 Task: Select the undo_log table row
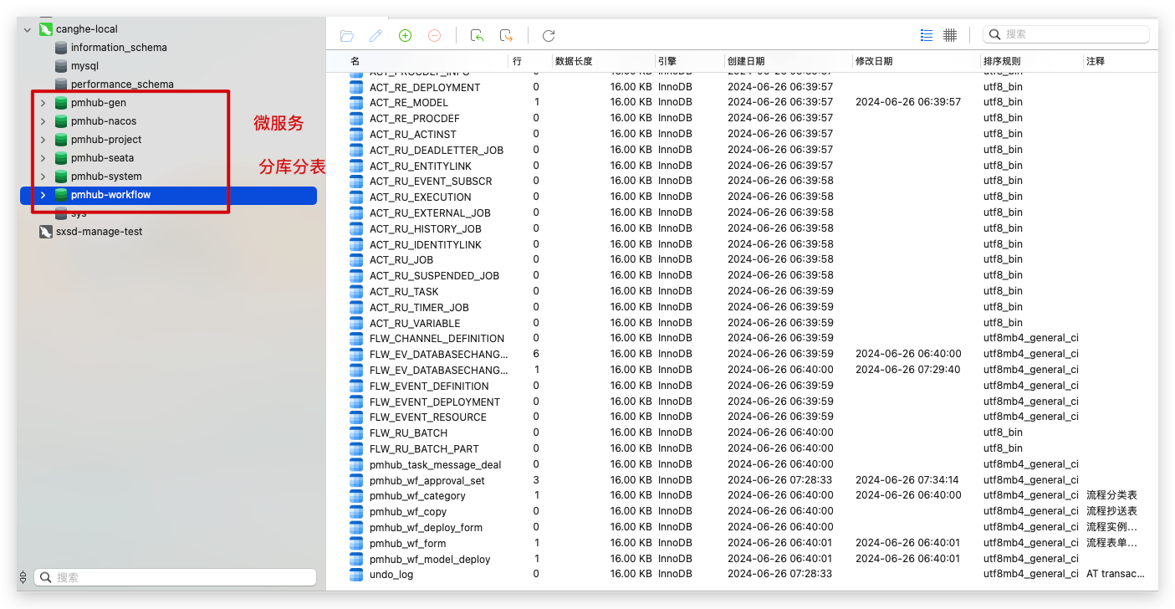[x=391, y=574]
